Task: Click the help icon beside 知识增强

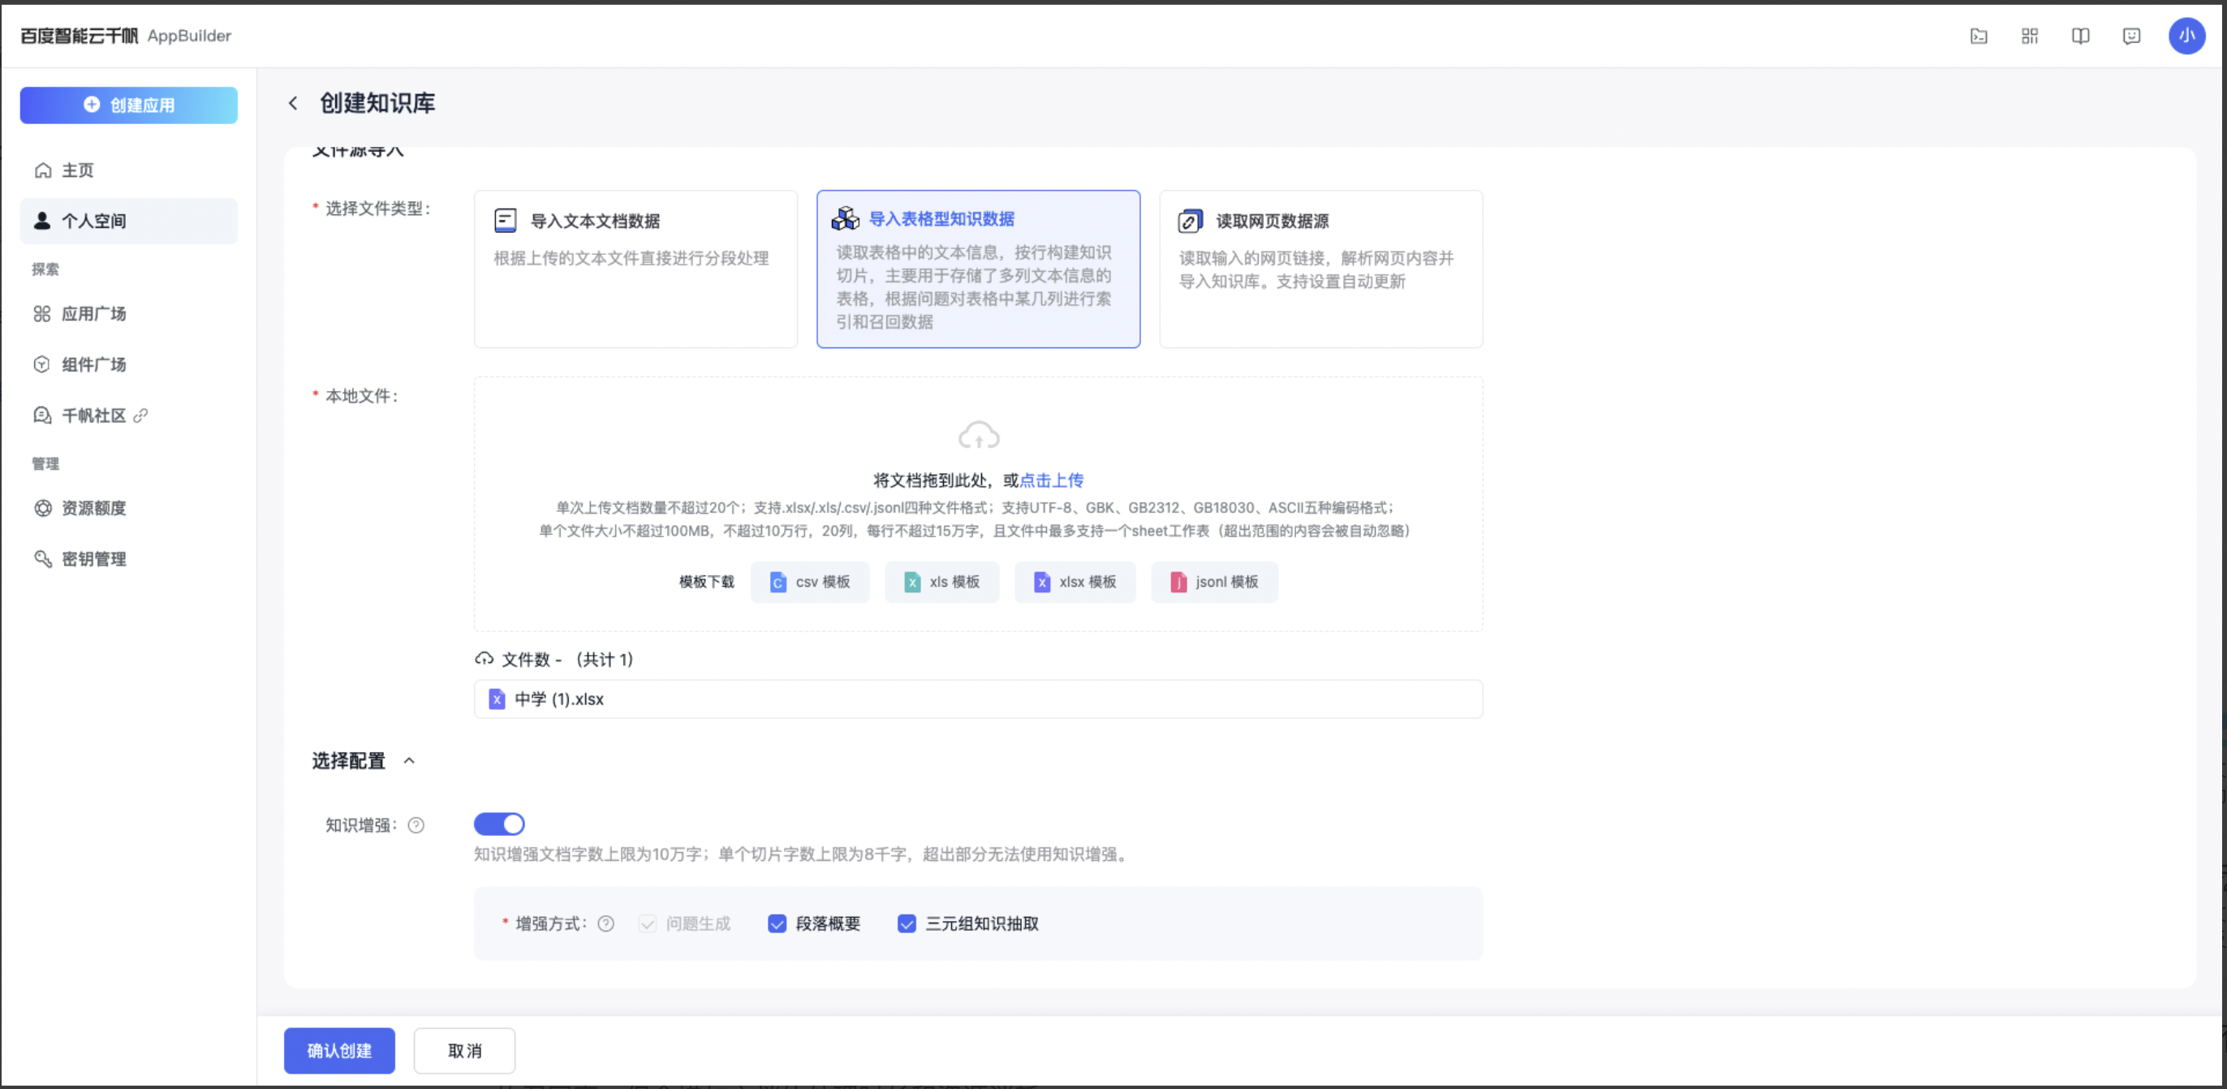Action: point(416,825)
